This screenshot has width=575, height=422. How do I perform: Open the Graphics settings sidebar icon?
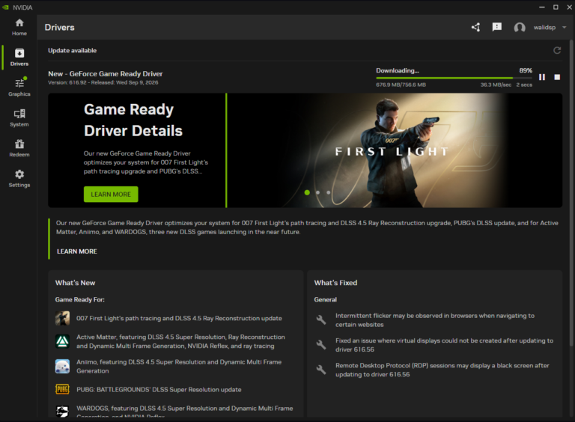19,88
